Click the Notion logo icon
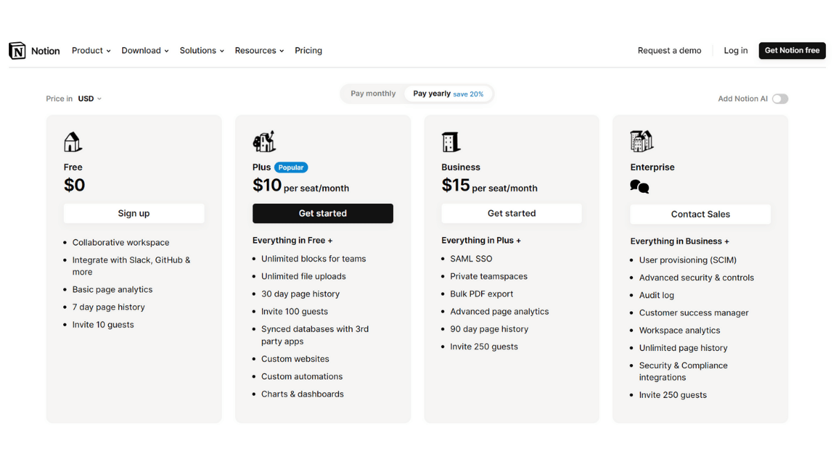 pyautogui.click(x=17, y=50)
